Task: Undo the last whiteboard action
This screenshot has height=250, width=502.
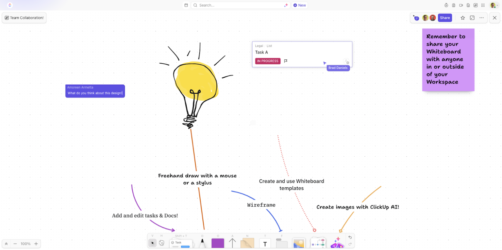Action: 349,238
